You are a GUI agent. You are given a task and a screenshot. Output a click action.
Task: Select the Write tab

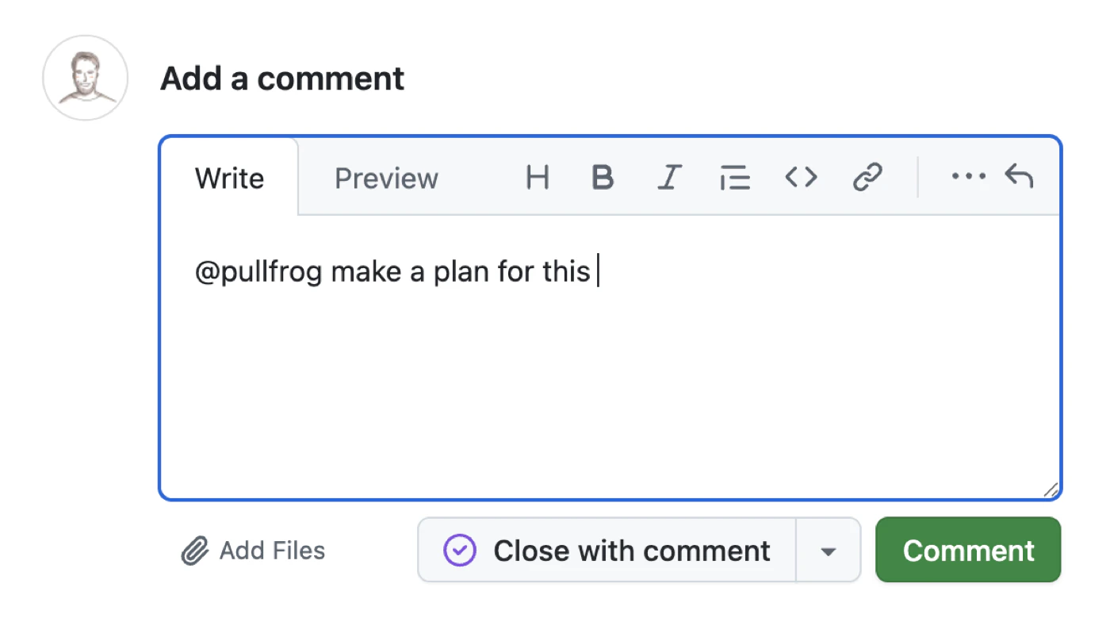click(x=229, y=178)
